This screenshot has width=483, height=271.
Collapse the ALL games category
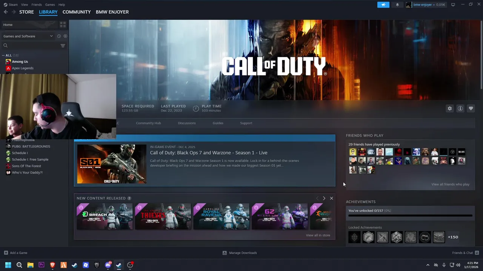point(3,55)
